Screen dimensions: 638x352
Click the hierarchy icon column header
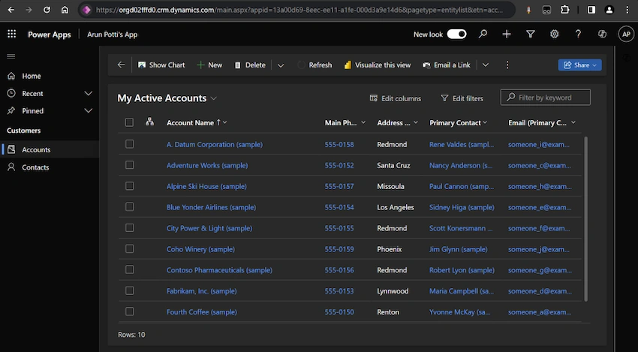coord(149,122)
